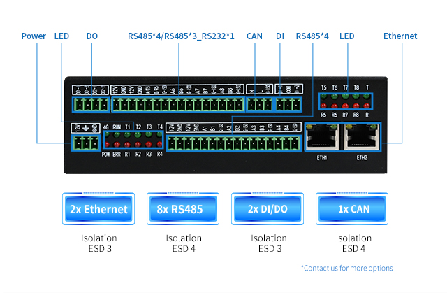Click Isolation ESD 4 under 8x RS485
The width and height of the screenshot is (447, 293).
pyautogui.click(x=184, y=243)
